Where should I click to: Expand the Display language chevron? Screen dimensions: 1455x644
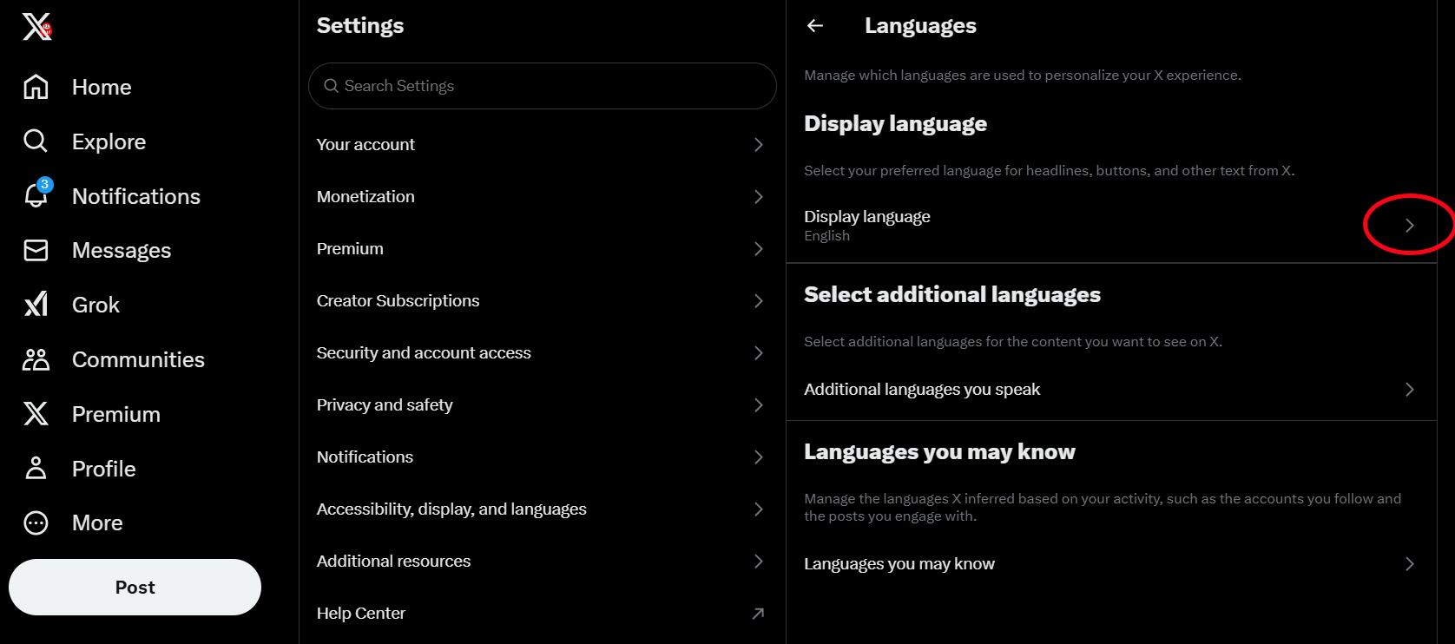coord(1409,226)
